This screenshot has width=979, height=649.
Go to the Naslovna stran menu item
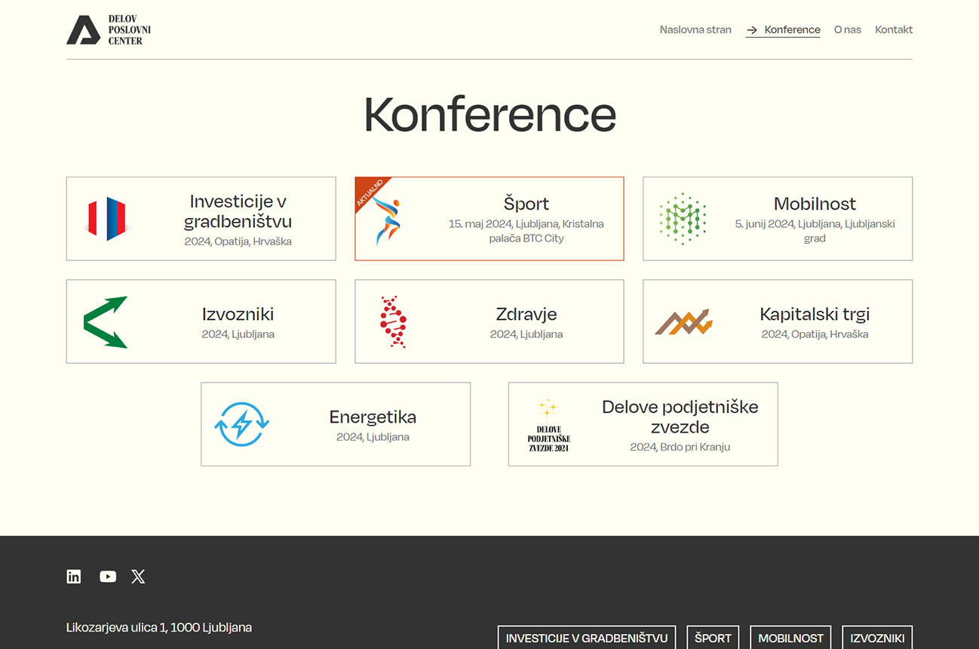coord(695,29)
